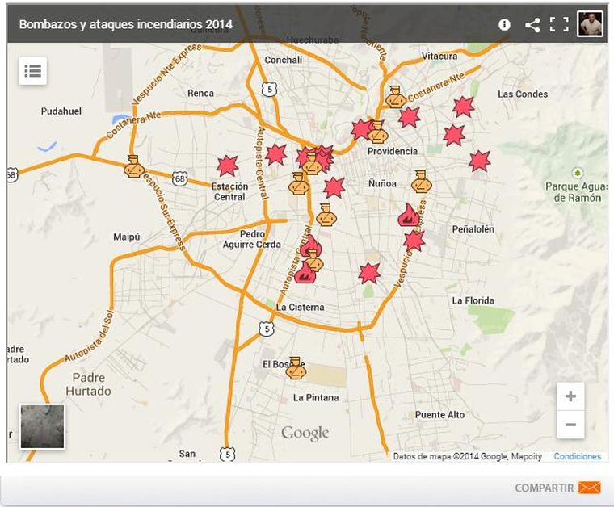
Task: Zoom in with the plus button
Action: (x=570, y=396)
